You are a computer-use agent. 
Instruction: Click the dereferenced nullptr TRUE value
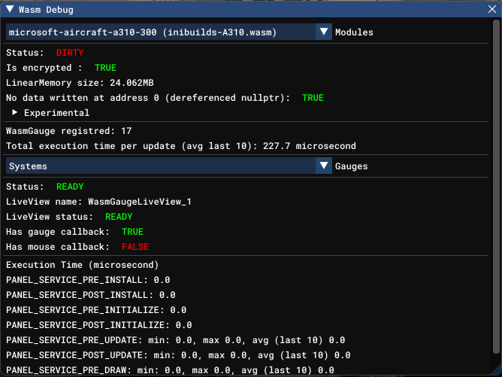tap(313, 98)
